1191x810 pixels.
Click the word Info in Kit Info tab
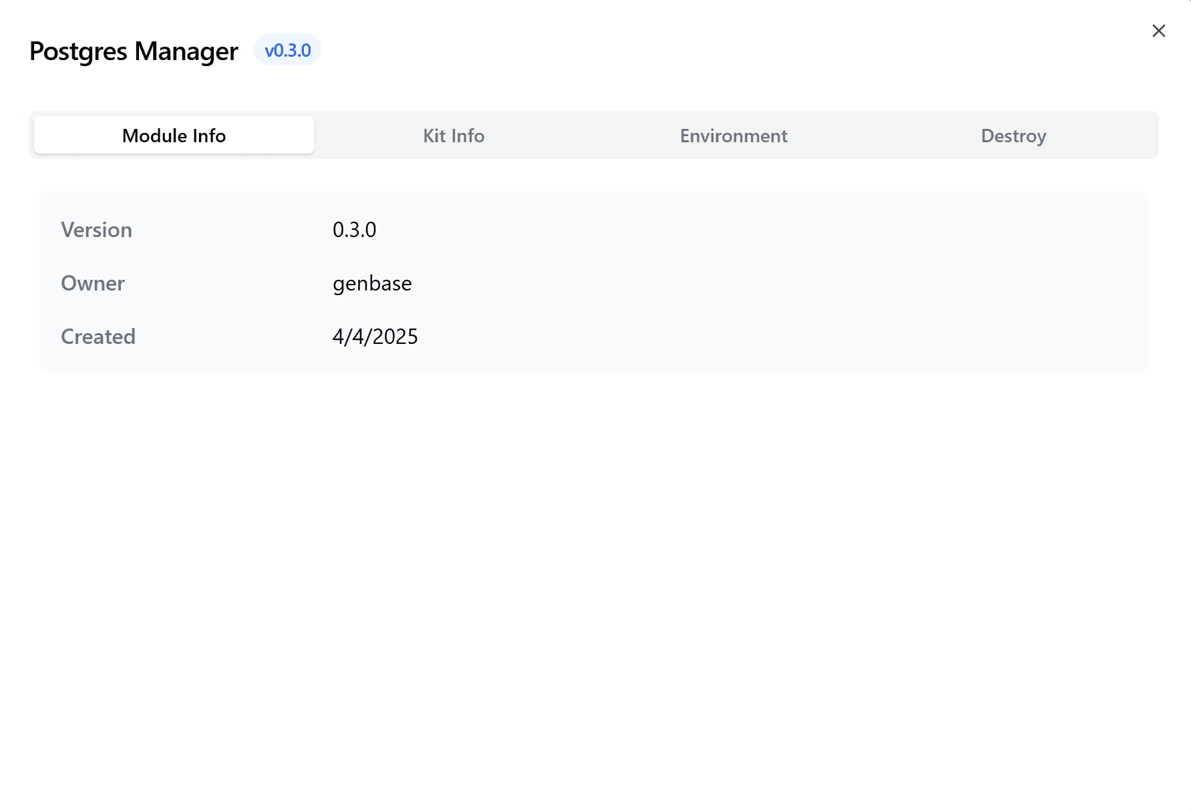(x=468, y=136)
